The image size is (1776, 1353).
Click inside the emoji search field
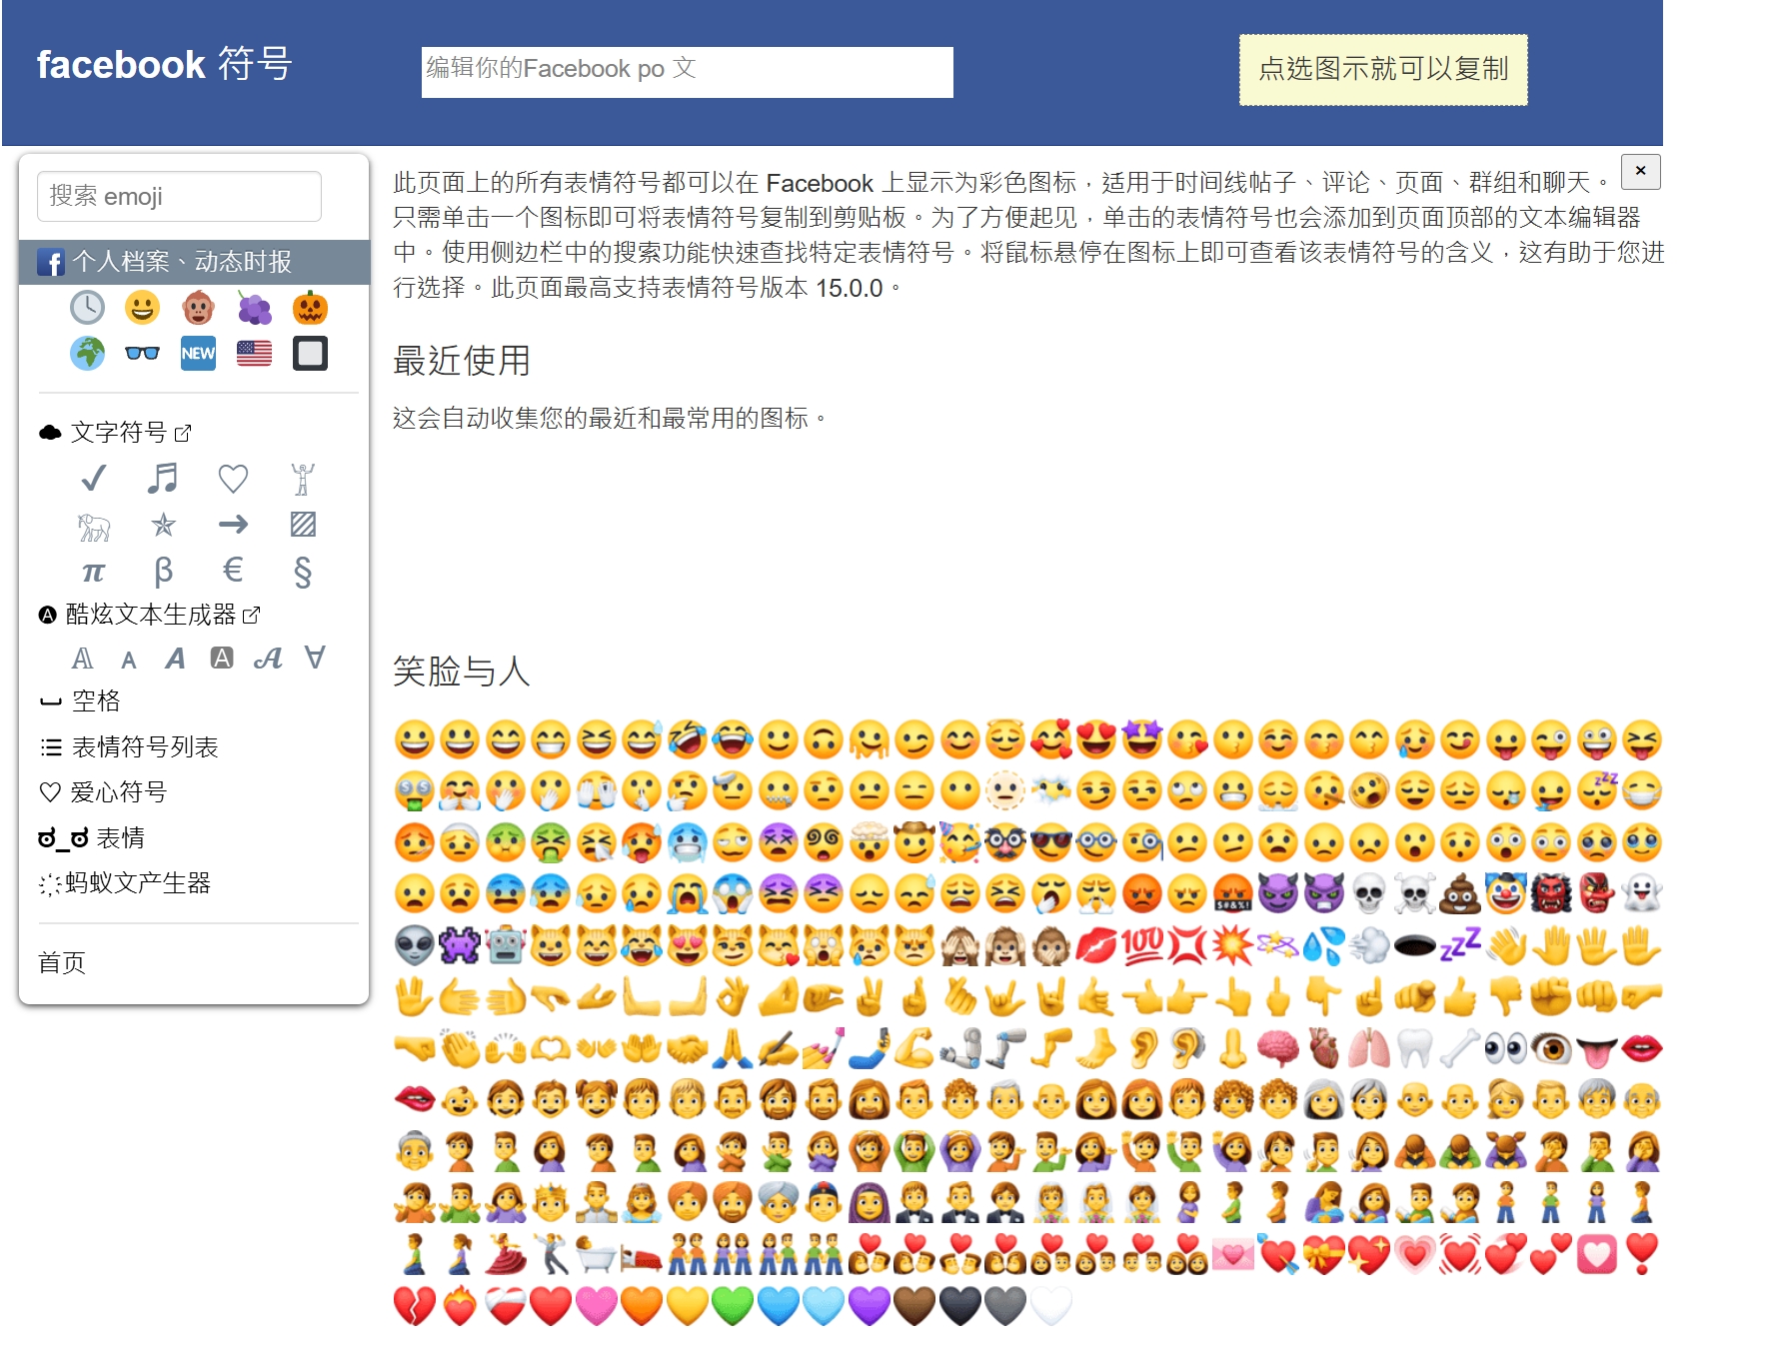click(178, 197)
